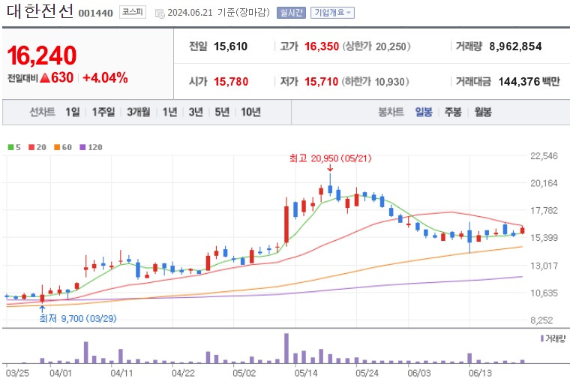
Task: Click the 15,399 price axis label
Action: point(544,238)
